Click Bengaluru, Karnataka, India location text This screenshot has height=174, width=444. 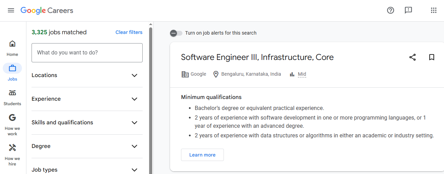[251, 74]
